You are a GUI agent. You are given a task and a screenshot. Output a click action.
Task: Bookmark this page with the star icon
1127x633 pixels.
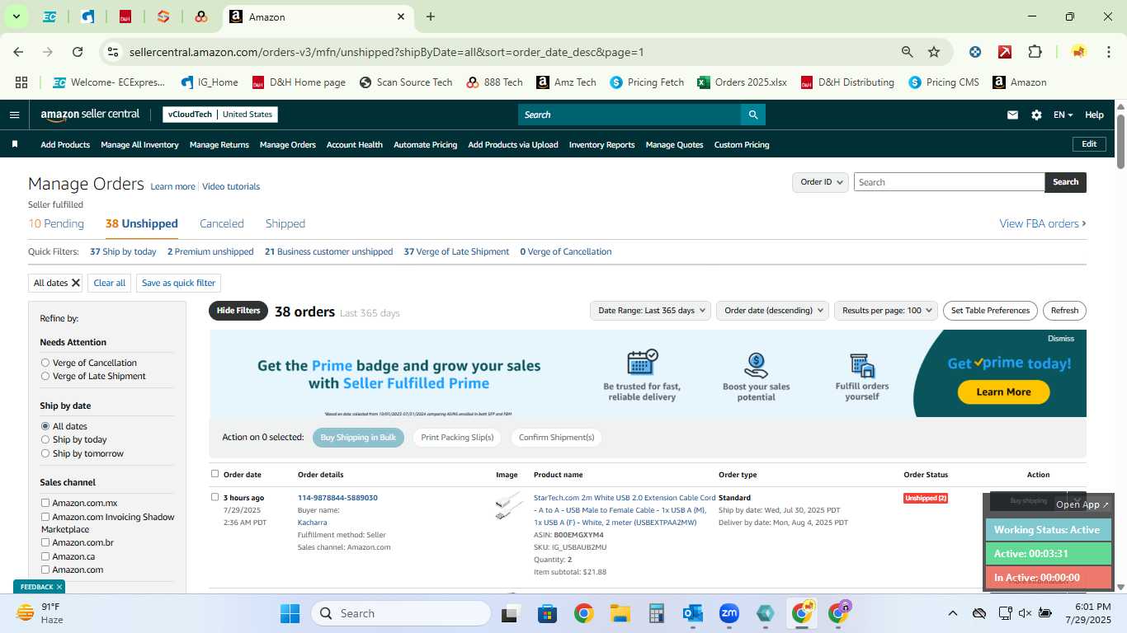(934, 52)
